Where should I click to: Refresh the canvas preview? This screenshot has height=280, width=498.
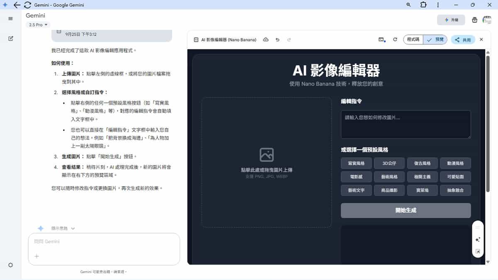tap(395, 40)
